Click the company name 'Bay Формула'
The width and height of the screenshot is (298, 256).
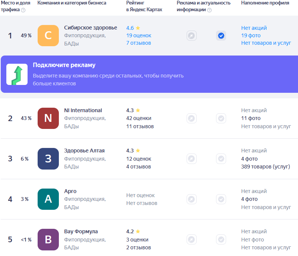pos(81,231)
